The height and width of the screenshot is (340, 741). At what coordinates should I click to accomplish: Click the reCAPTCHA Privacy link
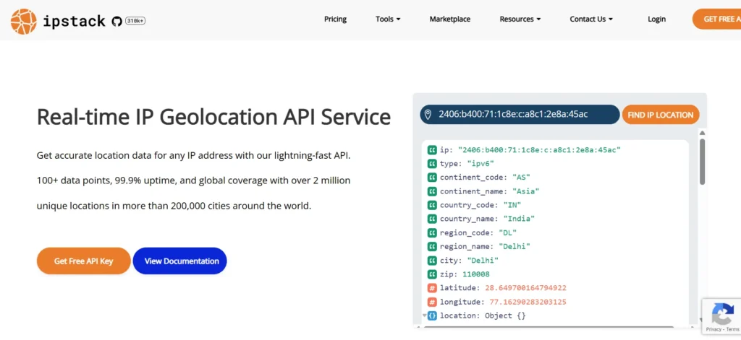(714, 329)
